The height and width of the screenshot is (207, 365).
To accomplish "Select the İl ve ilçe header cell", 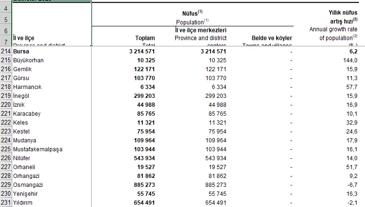I will point(52,24).
